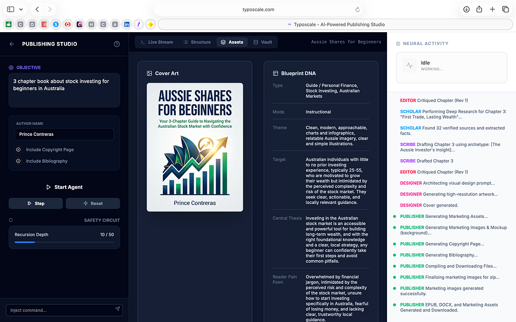The image size is (516, 322).
Task: Send the injected command with paper plane
Action: coord(118,309)
